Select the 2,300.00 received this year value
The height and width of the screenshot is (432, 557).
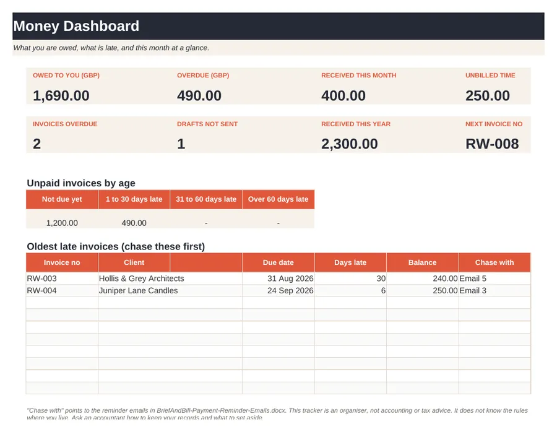point(350,144)
